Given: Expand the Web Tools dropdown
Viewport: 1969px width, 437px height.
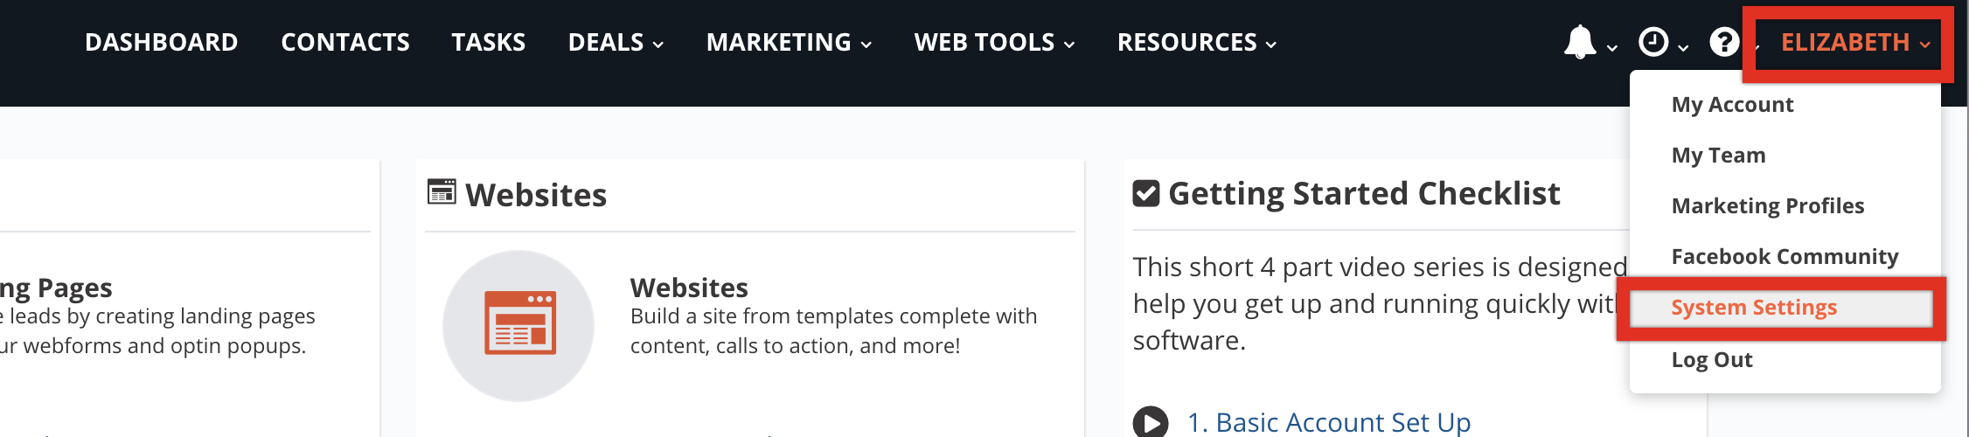Looking at the screenshot, I should click(x=994, y=42).
